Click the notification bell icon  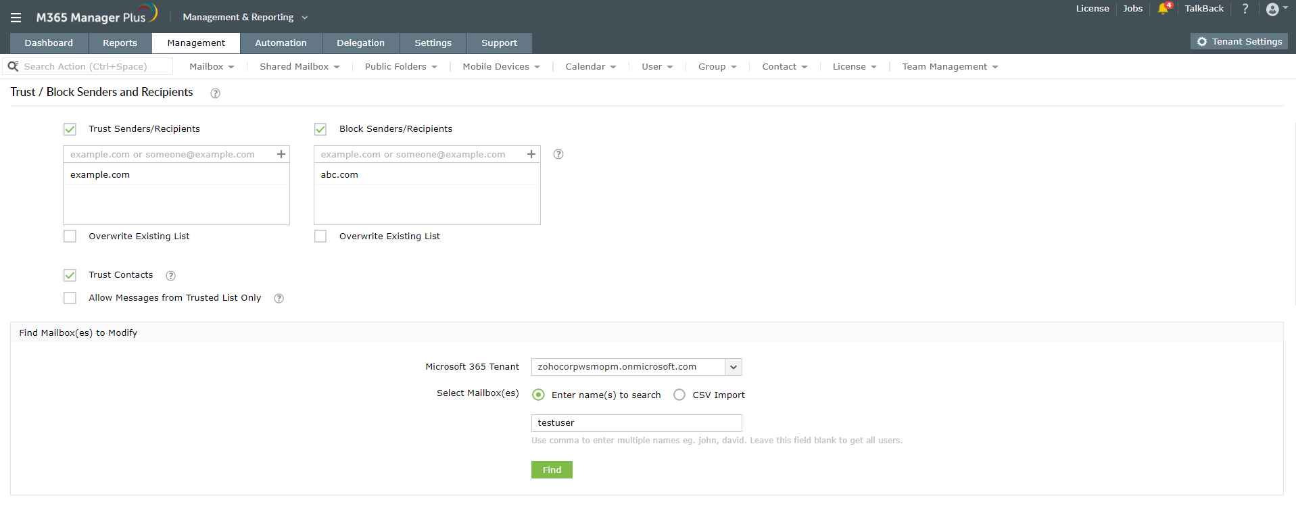tap(1163, 9)
